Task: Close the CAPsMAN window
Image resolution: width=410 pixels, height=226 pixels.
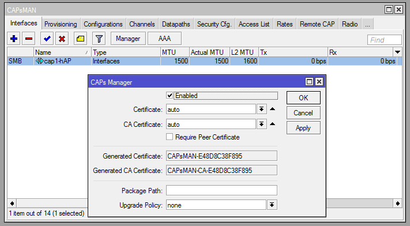Action: [398, 10]
